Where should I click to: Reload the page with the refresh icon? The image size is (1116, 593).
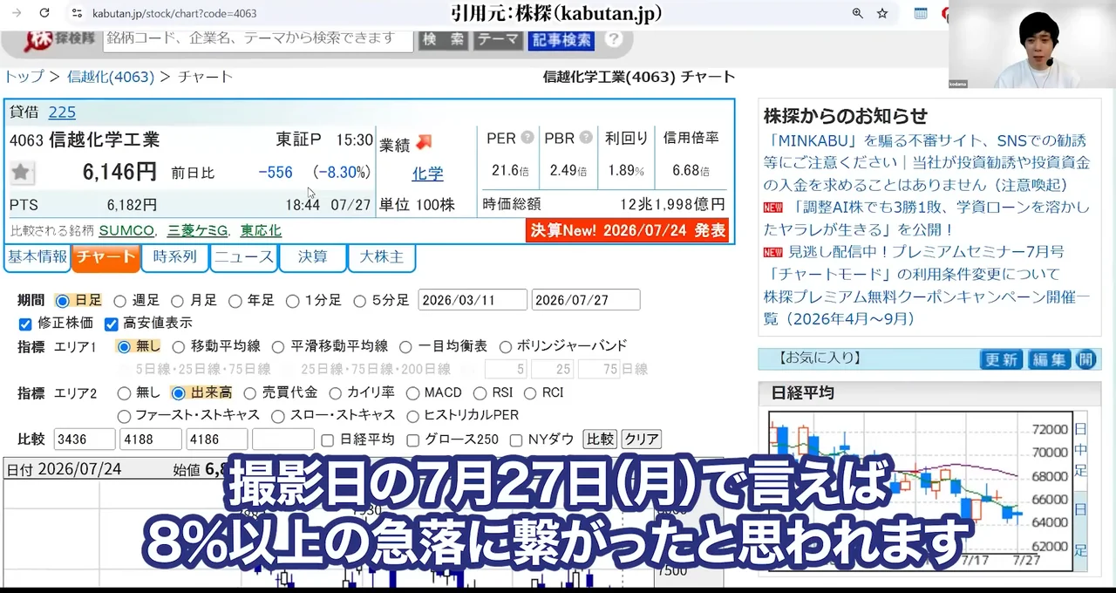click(44, 13)
